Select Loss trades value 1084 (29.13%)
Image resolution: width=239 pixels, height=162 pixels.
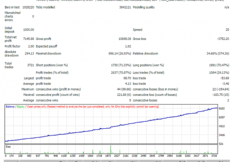219,72
